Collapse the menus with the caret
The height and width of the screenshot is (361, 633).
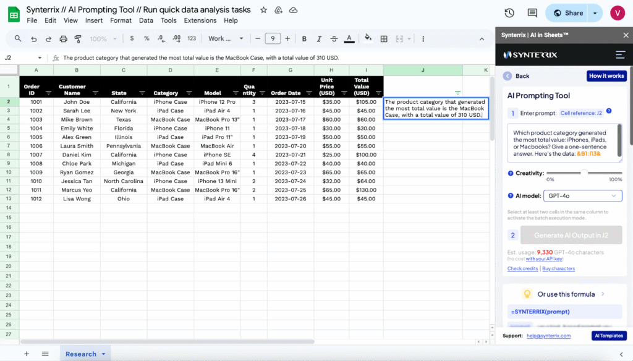482,39
